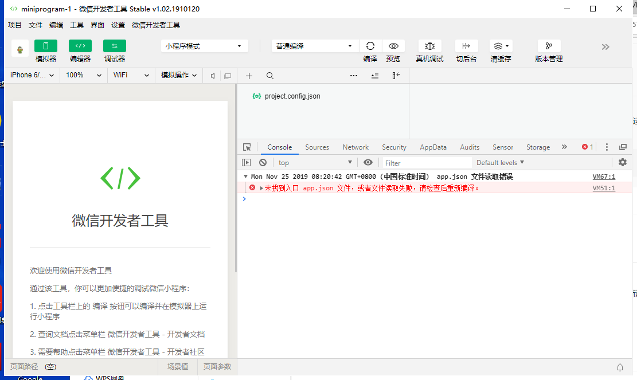Screen dimensions: 637x380
Task: Hide the file tree sidebar
Action: coord(396,76)
